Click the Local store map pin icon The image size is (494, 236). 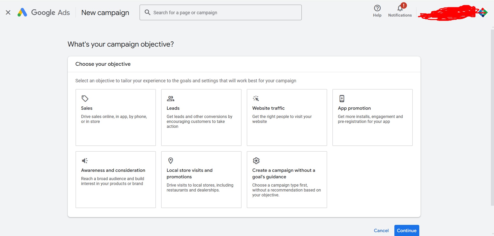(x=170, y=161)
